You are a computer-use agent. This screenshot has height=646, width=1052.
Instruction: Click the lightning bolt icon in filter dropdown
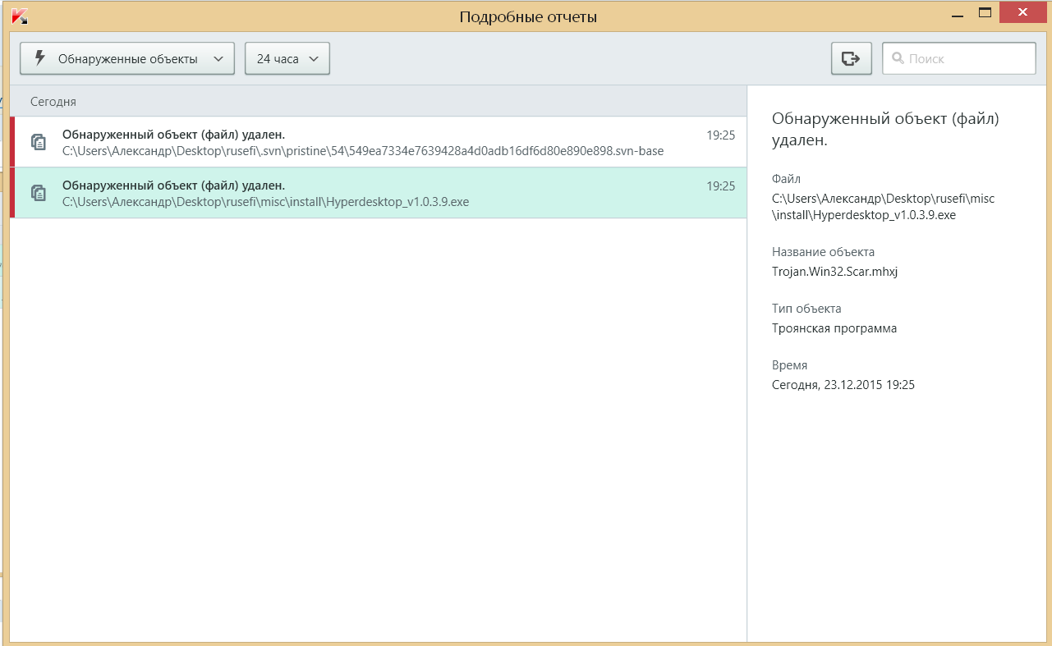39,58
